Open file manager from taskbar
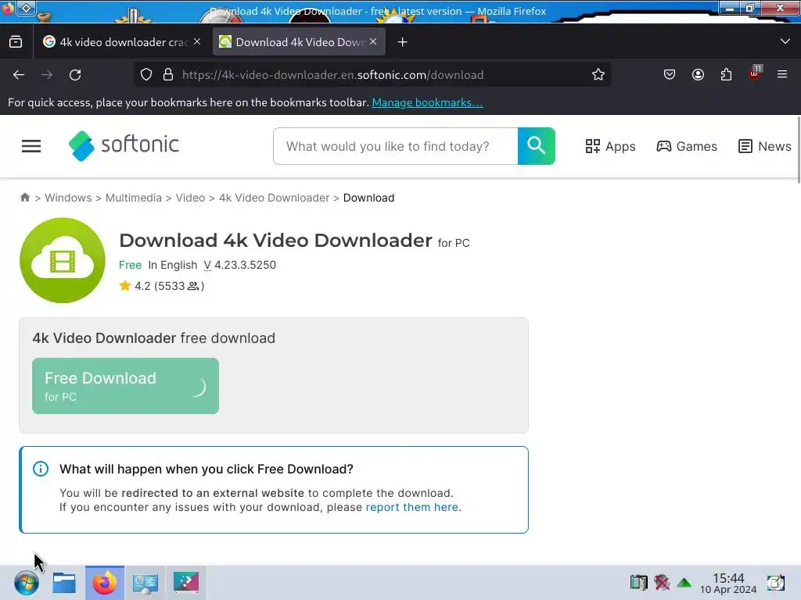The width and height of the screenshot is (801, 600). 64,583
